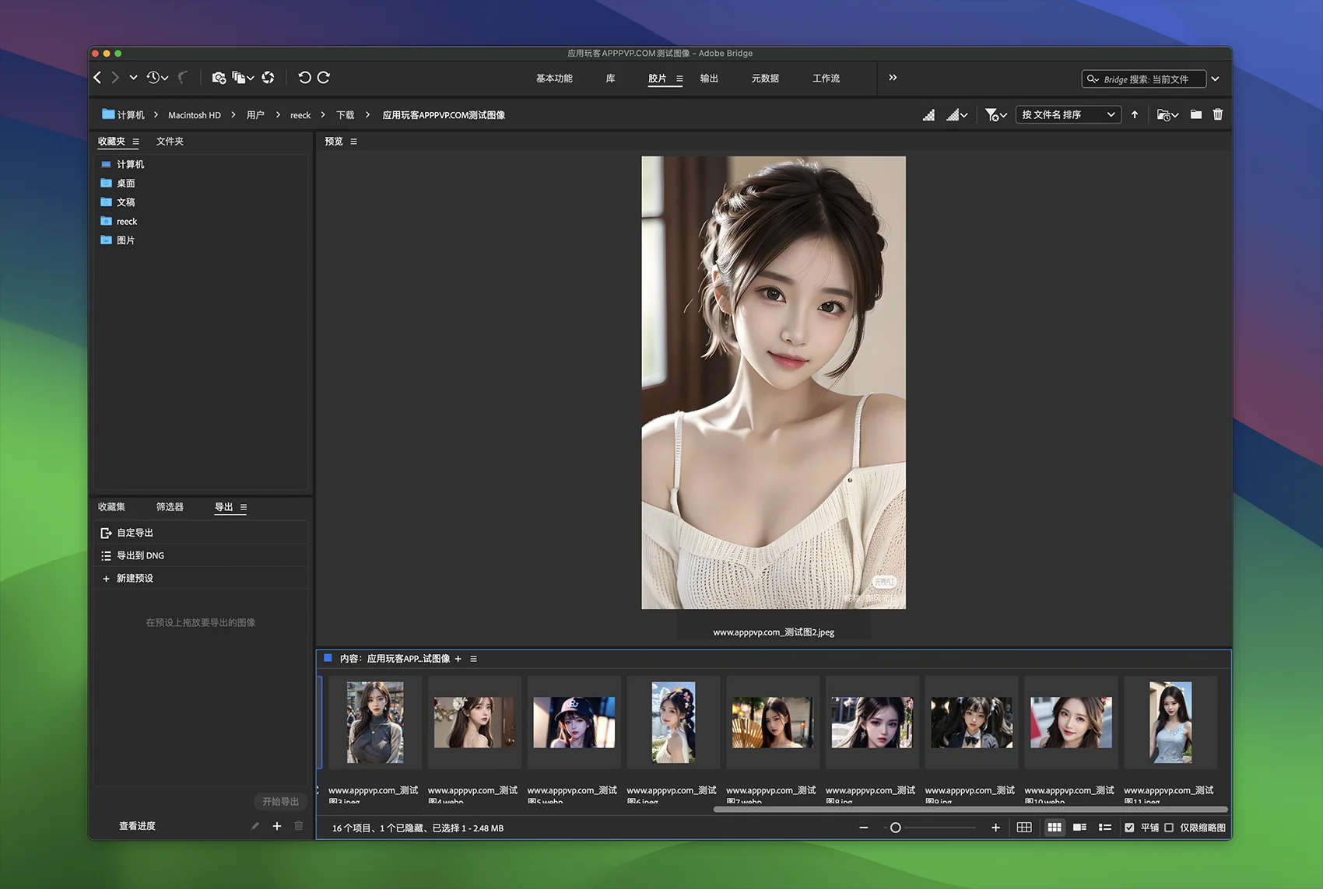
Task: Open the 筛选器 tab
Action: tap(170, 507)
